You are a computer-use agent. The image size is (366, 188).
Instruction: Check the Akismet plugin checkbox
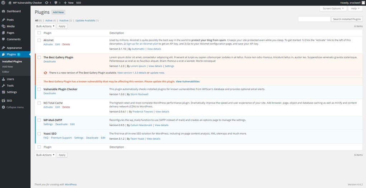point(39,40)
